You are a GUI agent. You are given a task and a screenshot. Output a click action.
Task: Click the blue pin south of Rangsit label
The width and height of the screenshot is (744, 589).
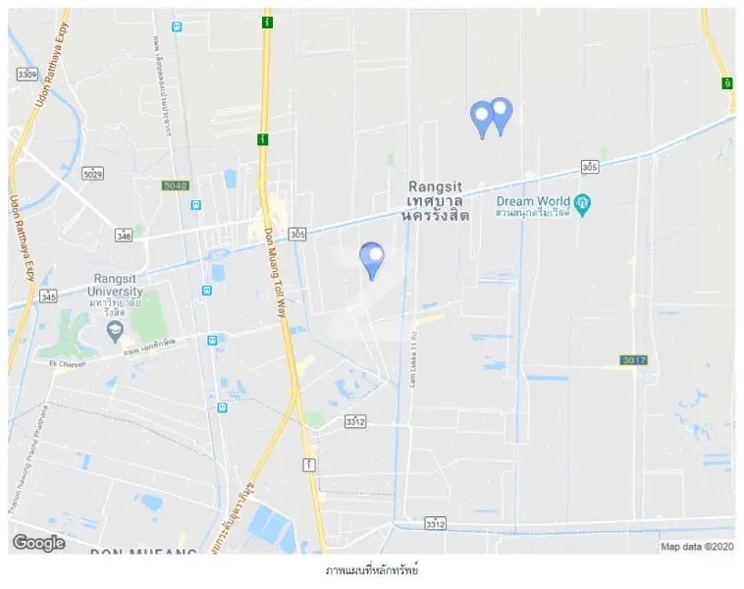coord(372,261)
